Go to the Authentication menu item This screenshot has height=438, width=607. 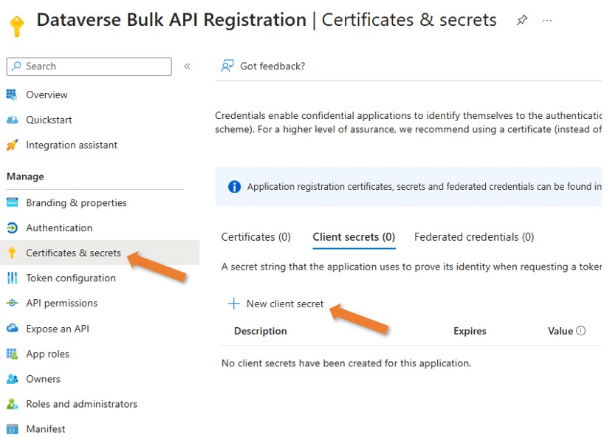pos(59,227)
